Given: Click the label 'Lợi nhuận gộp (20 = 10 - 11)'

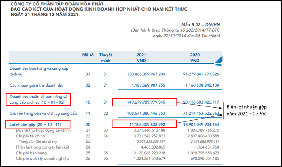Looking at the screenshot, I should [35, 125].
